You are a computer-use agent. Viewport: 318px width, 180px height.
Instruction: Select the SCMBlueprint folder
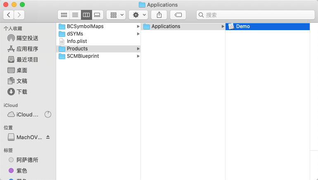pos(98,56)
